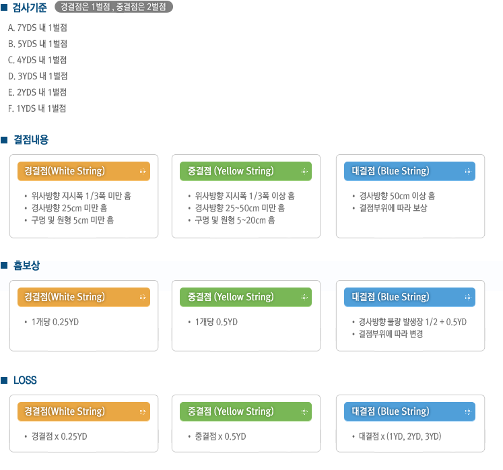Click the 1개당 0.25YD text

55,322
